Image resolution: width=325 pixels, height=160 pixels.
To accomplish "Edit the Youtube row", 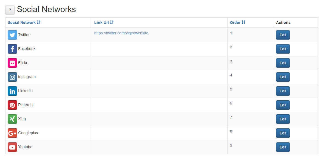I will pos(283,147).
